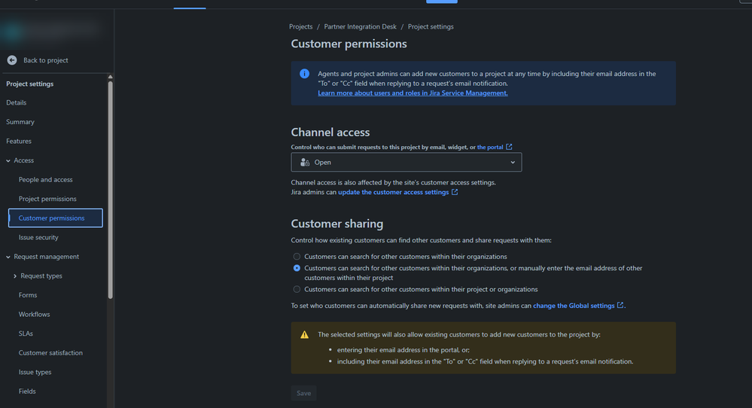The width and height of the screenshot is (752, 408).
Task: Click external link icon beside the portal
Action: click(x=510, y=147)
